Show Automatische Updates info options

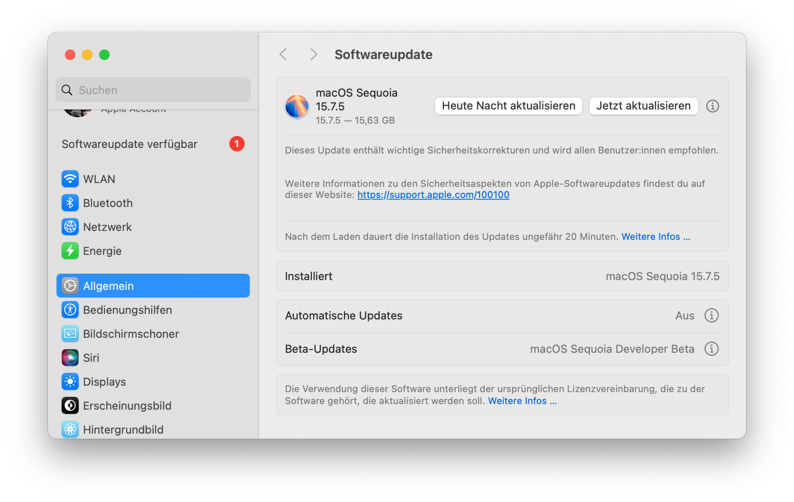pos(711,316)
